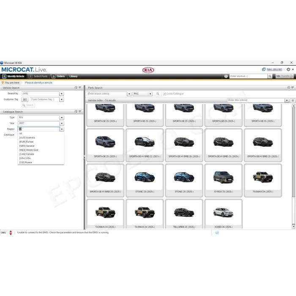Click the info icon beside shortcut field
The height and width of the screenshot is (296, 296).
(226, 76)
